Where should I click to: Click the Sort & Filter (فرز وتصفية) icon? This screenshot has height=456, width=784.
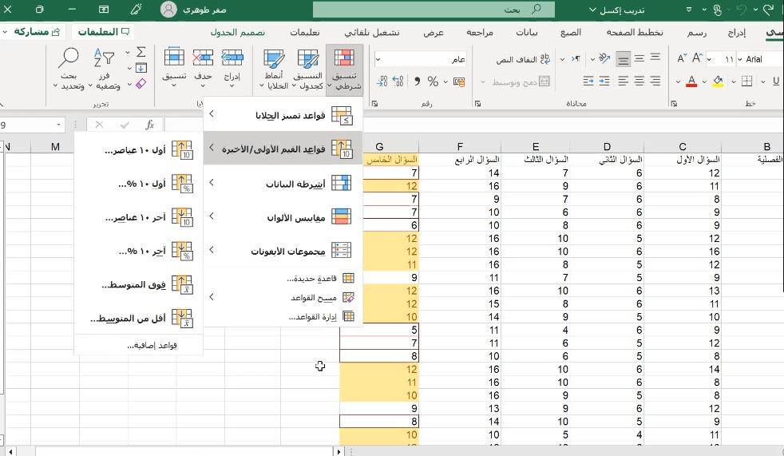(x=105, y=69)
